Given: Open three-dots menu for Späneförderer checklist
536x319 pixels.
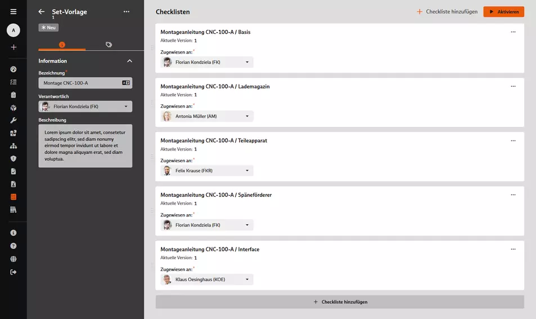Looking at the screenshot, I should point(513,195).
